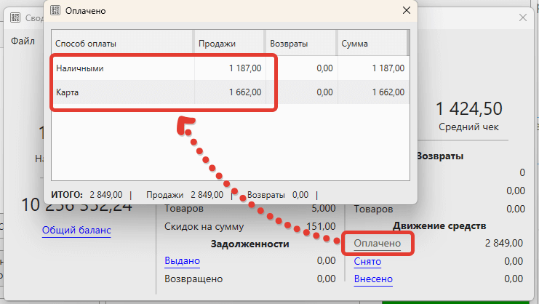Image resolution: width=539 pixels, height=304 pixels.
Task: Click the ИТОГО total in dialog footer
Action: (x=86, y=195)
